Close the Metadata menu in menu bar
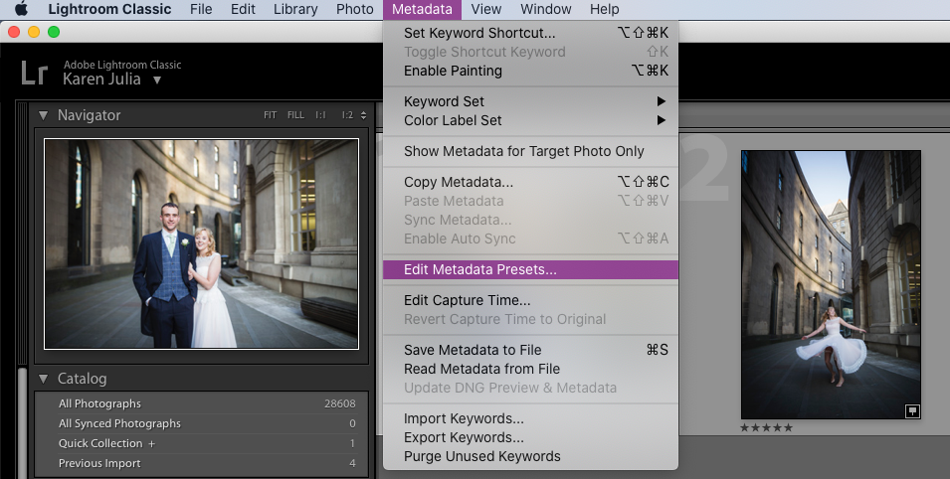Viewport: 950px width, 479px height. pos(423,9)
